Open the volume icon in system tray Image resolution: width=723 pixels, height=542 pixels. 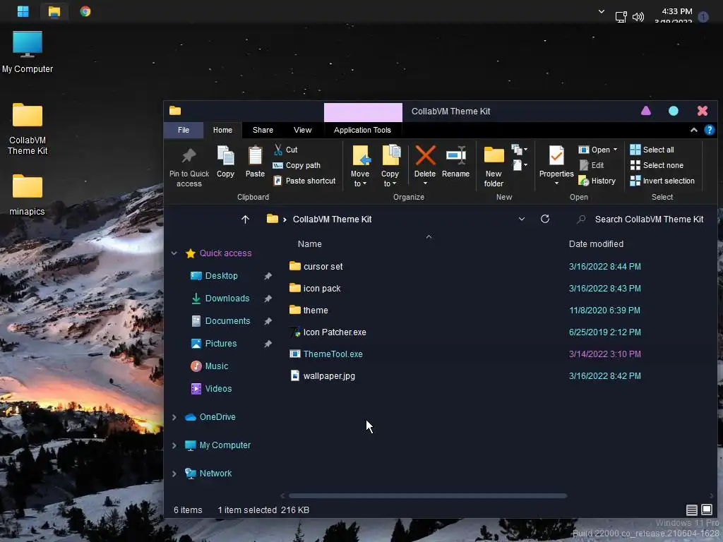[638, 17]
